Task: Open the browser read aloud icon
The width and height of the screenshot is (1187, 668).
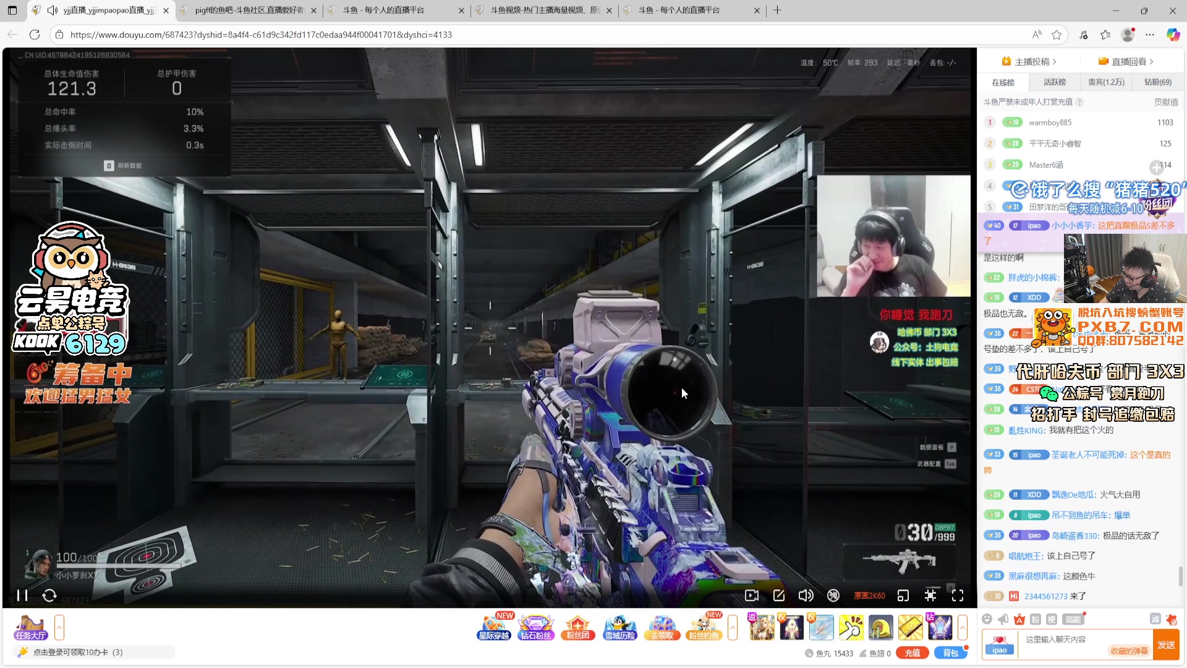Action: (x=1037, y=35)
